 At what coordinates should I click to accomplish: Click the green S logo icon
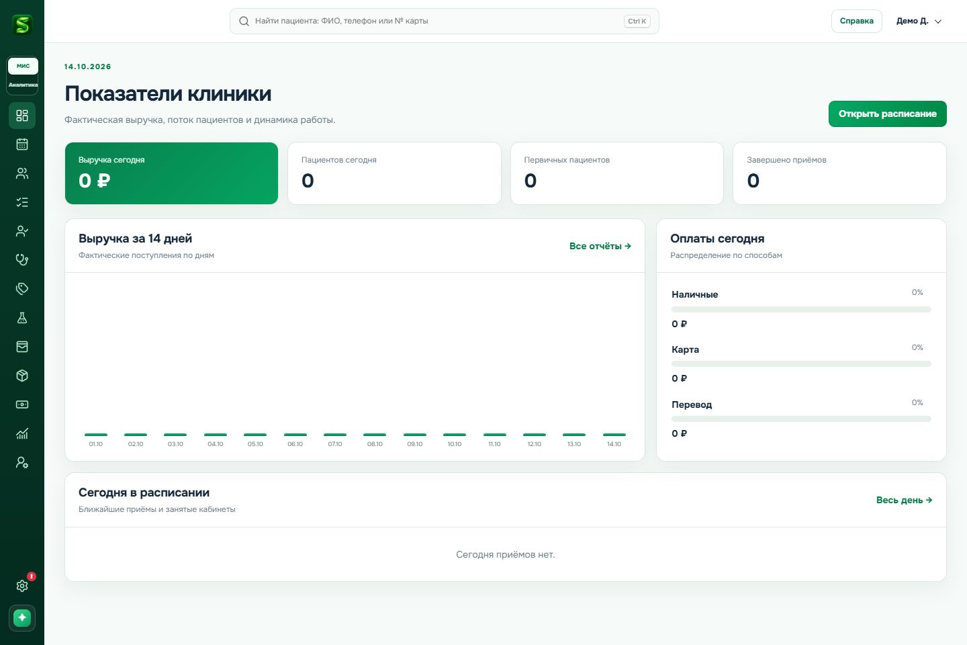pyautogui.click(x=22, y=25)
